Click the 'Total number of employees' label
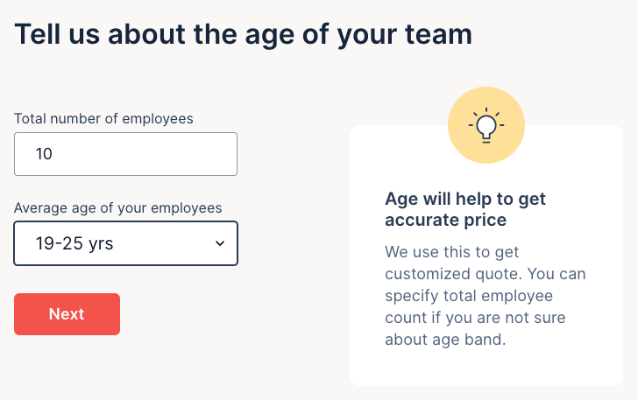Image resolution: width=638 pixels, height=400 pixels. point(103,118)
